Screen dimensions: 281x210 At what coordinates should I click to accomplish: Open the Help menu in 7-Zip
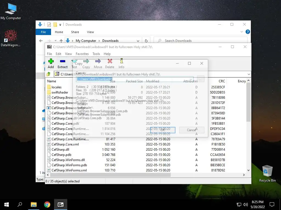click(107, 54)
